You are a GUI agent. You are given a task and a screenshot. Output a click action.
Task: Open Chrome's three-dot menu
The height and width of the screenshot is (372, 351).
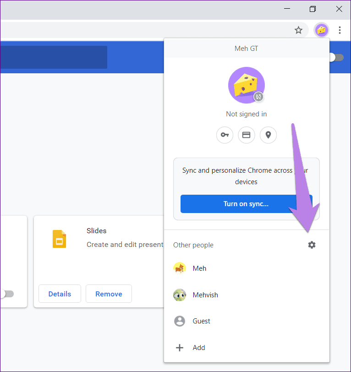(340, 30)
